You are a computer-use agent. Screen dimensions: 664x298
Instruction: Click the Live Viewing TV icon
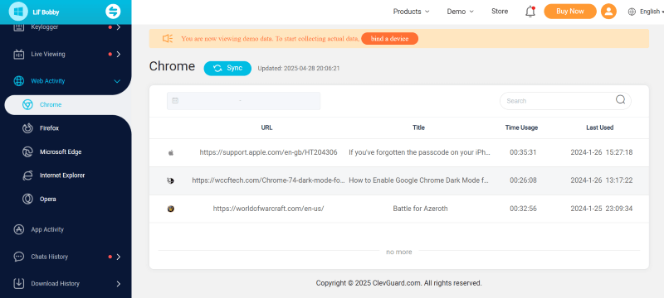(x=18, y=54)
